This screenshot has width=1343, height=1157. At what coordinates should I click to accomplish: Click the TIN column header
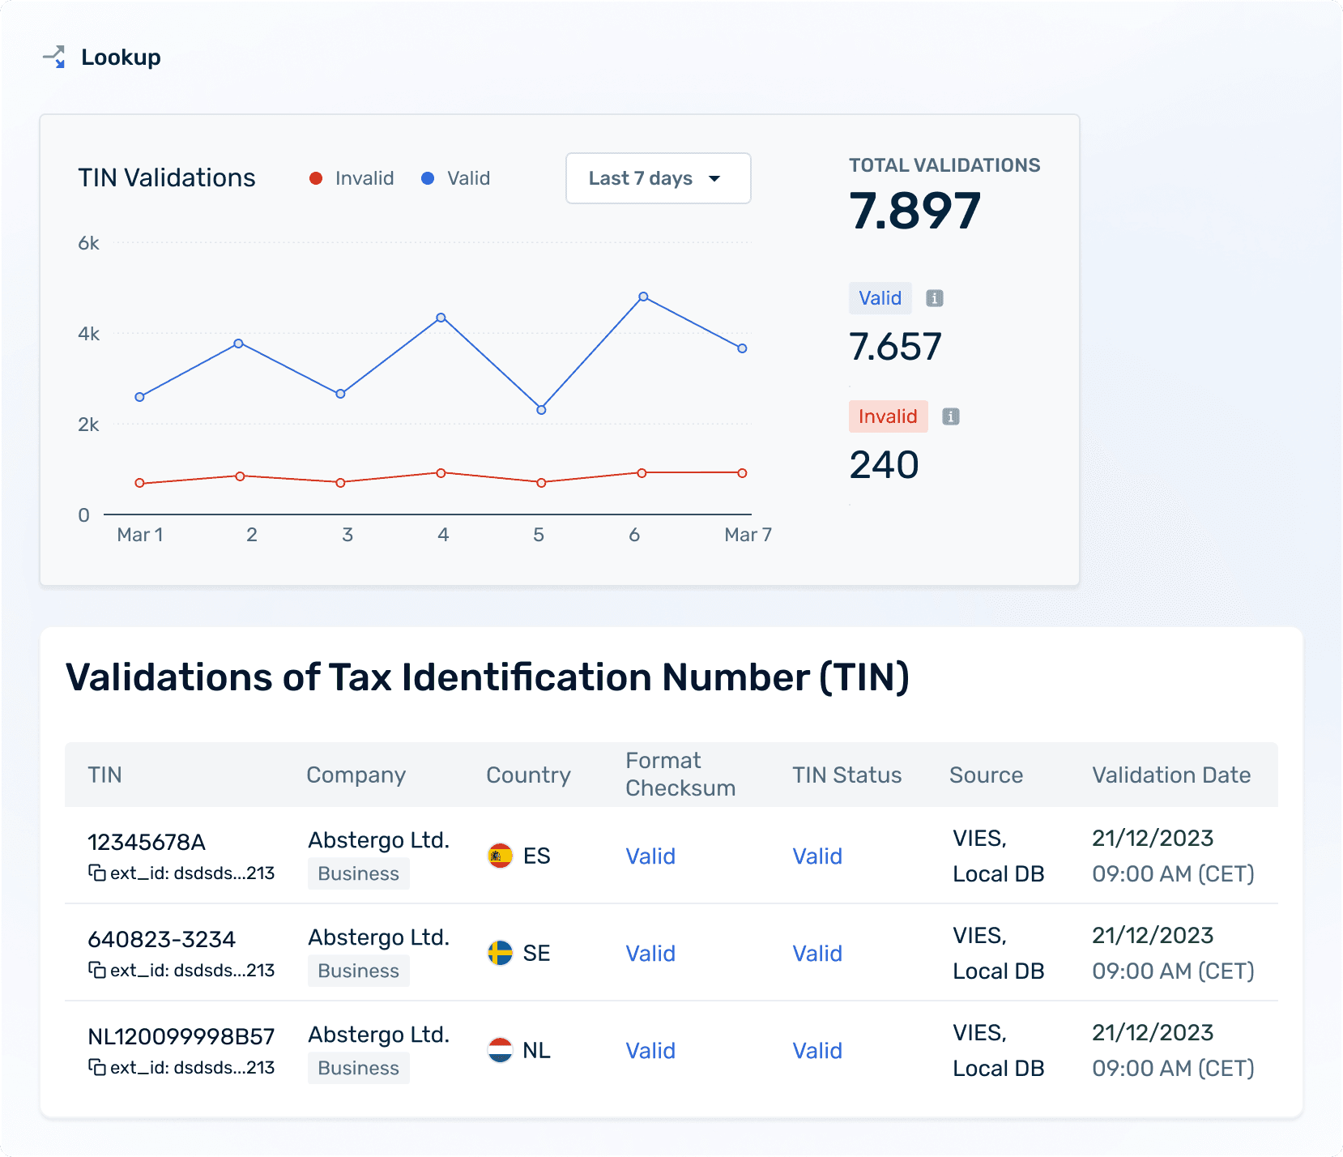[104, 775]
